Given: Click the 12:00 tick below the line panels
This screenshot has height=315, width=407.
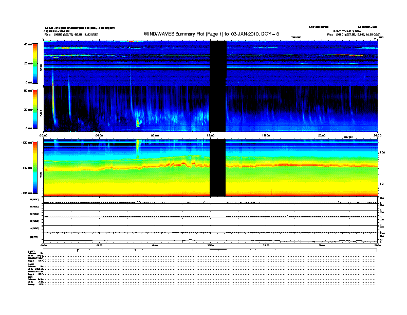Looking at the screenshot, I should [210, 246].
